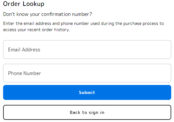Click the blue Submit button label
This screenshot has height=122, width=174.
[x=87, y=92]
